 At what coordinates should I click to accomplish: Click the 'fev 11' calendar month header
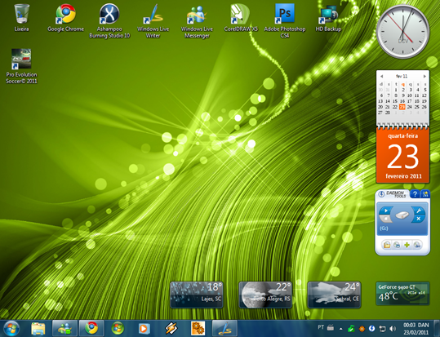pyautogui.click(x=402, y=76)
